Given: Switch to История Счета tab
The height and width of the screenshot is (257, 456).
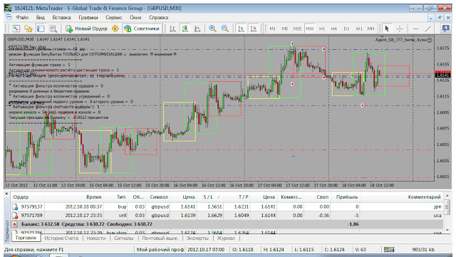Looking at the screenshot, I should (x=61, y=238).
